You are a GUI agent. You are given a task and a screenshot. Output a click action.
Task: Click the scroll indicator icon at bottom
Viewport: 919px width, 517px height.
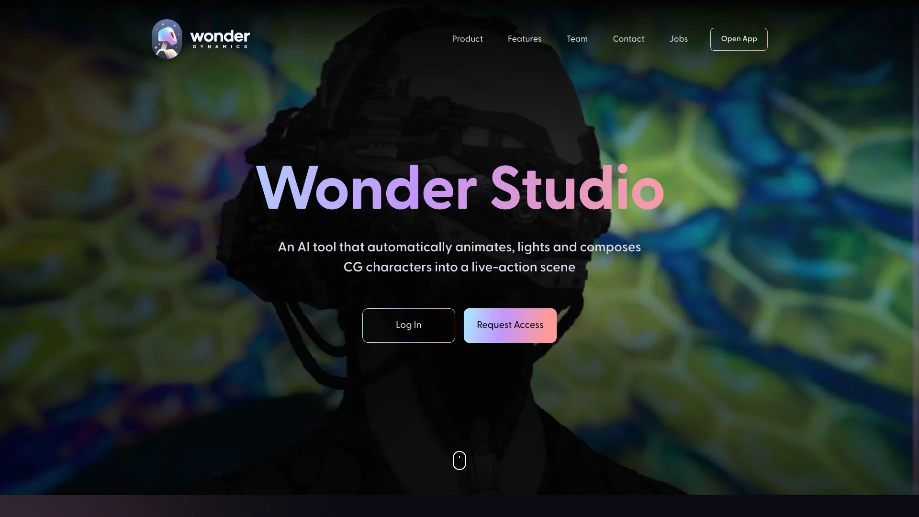(x=459, y=460)
